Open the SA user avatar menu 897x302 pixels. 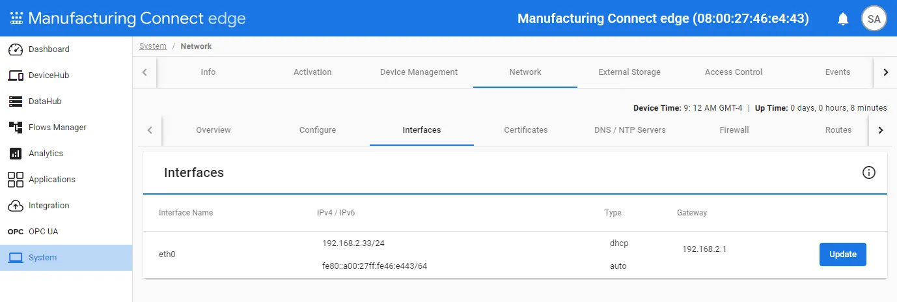[874, 19]
